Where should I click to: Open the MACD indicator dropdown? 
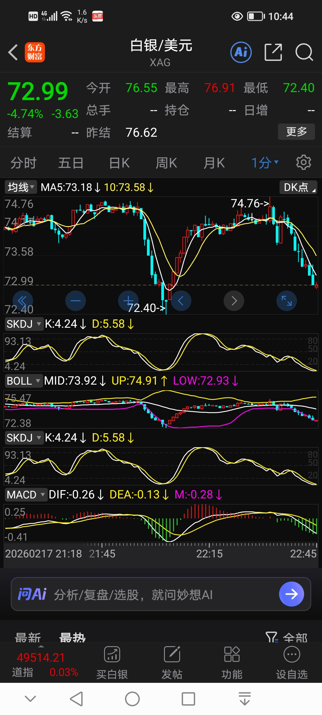pyautogui.click(x=26, y=495)
